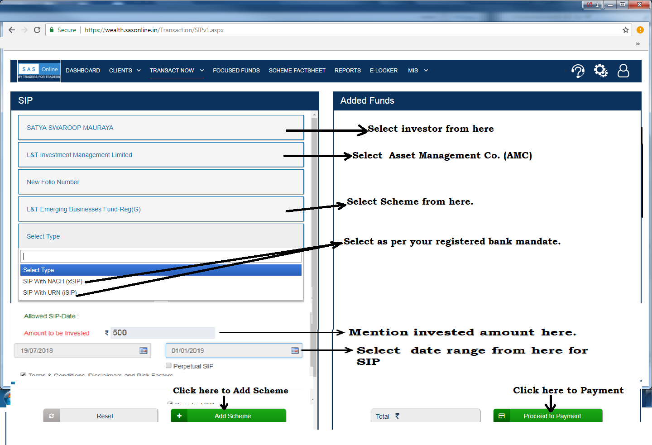Open the E-Locker menu item
Screen dimensions: 652x445
click(384, 71)
